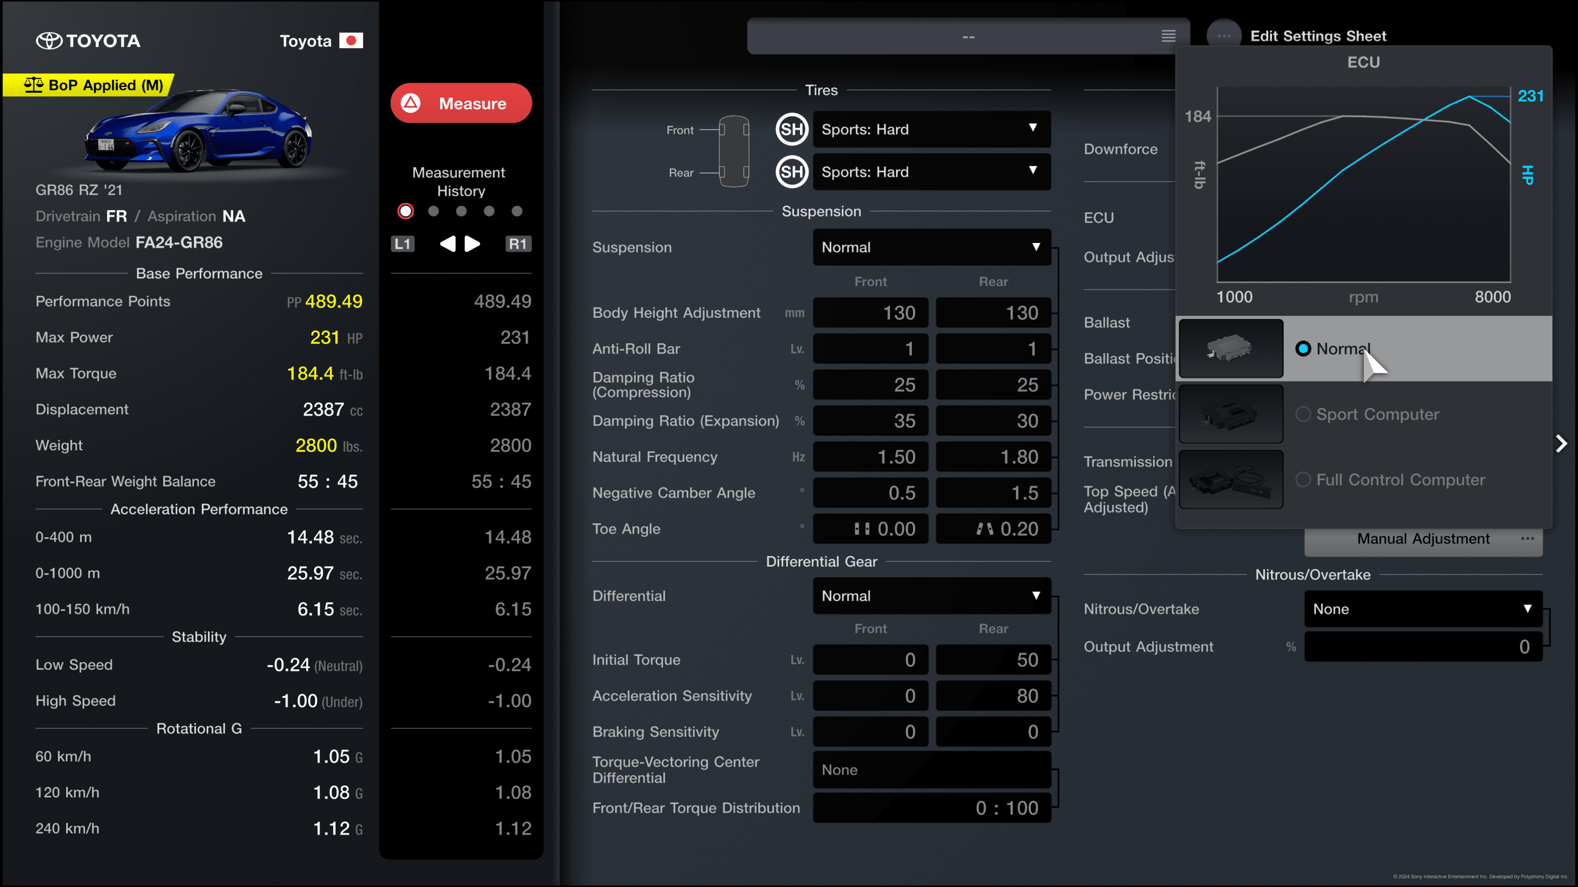
Task: Select the Normal ECU radio button
Action: pyautogui.click(x=1301, y=348)
